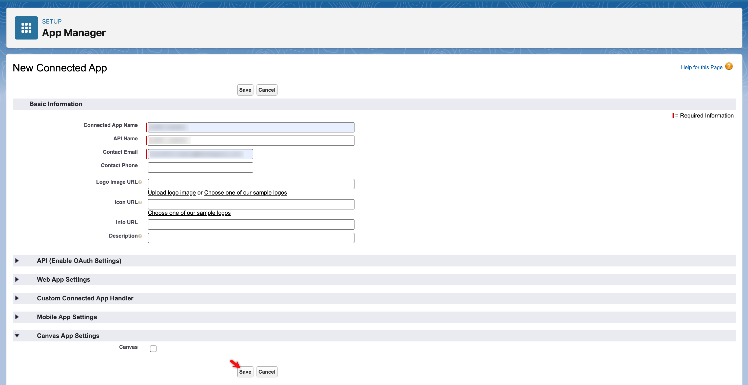Expand the Mobile App Settings section
This screenshot has width=748, height=385.
[17, 317]
